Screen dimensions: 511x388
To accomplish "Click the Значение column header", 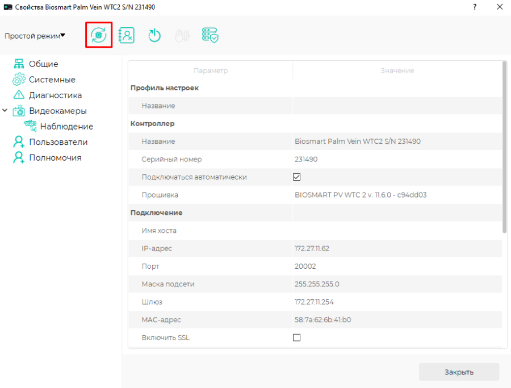I will pos(397,70).
